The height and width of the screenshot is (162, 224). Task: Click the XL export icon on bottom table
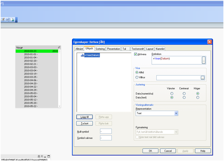tap(42, 157)
